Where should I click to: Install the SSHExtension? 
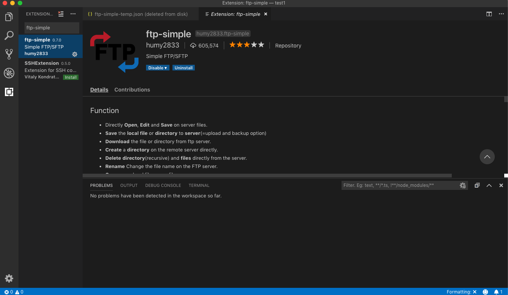(71, 77)
